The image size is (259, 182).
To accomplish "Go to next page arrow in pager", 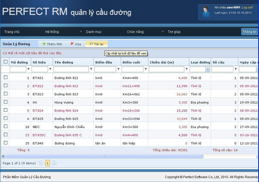I will 54,163.
